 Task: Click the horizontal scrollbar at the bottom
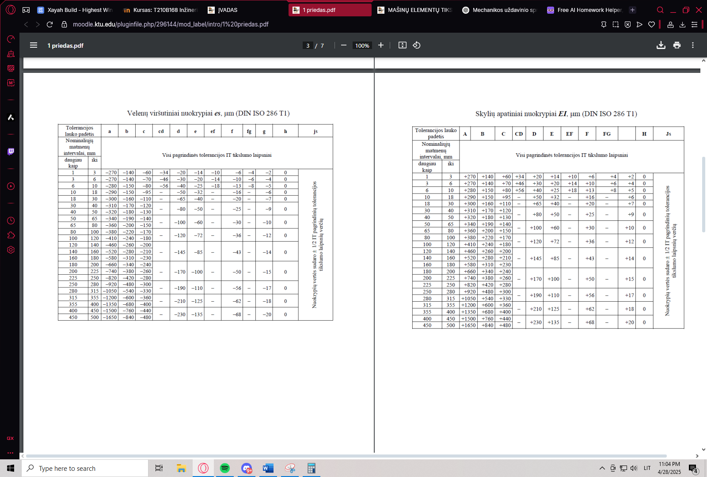pos(346,456)
